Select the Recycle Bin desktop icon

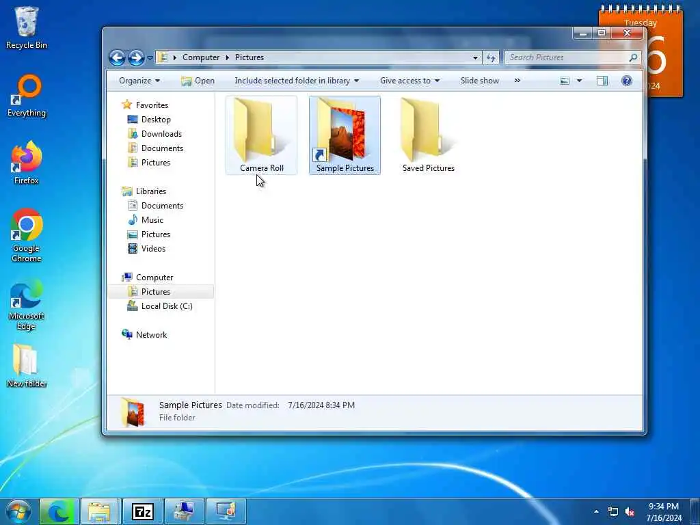point(27,27)
